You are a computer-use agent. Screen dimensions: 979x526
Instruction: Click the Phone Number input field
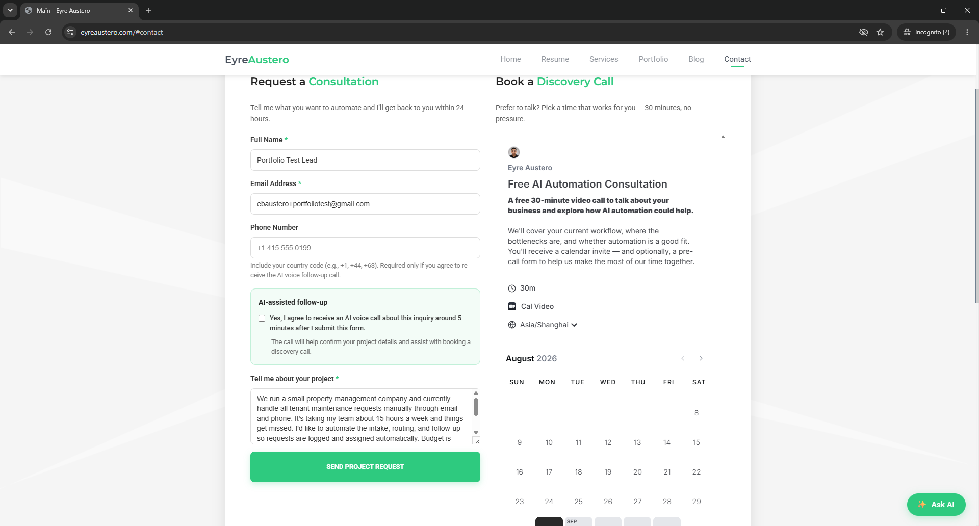pos(365,248)
